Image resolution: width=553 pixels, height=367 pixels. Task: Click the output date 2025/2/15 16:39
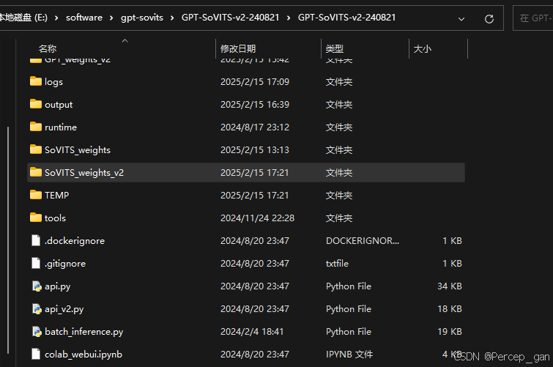(x=255, y=105)
